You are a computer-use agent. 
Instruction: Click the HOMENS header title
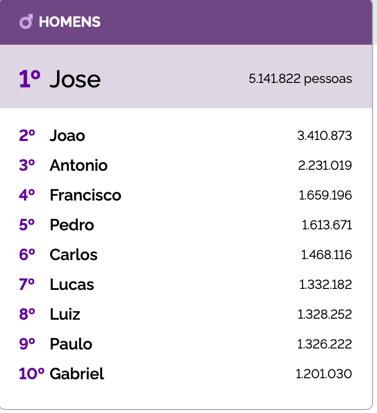tap(69, 22)
